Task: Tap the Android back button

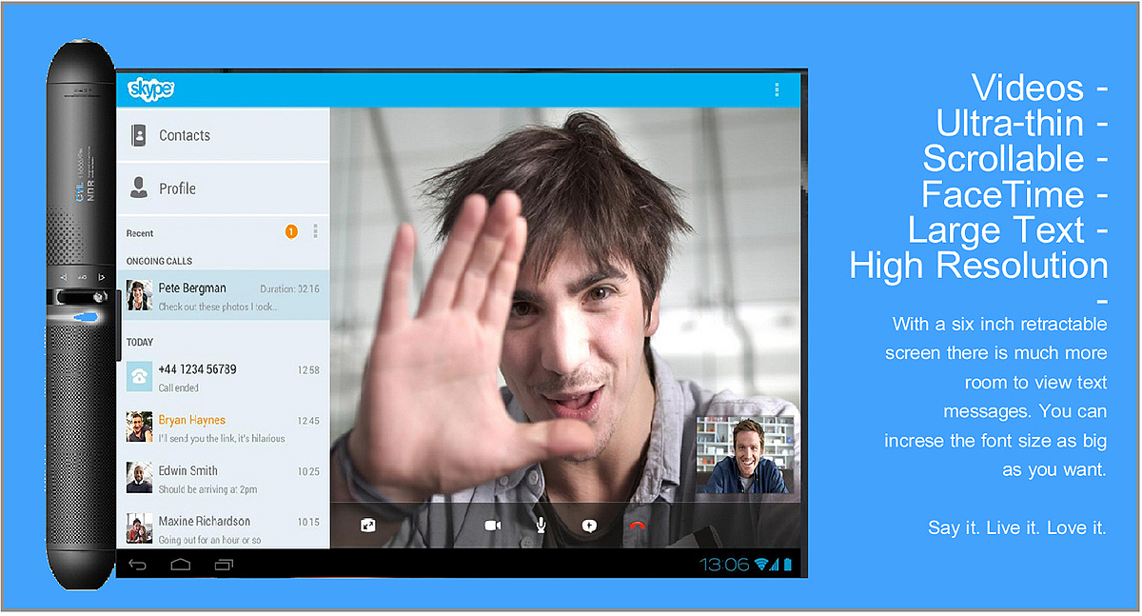Action: [x=138, y=565]
